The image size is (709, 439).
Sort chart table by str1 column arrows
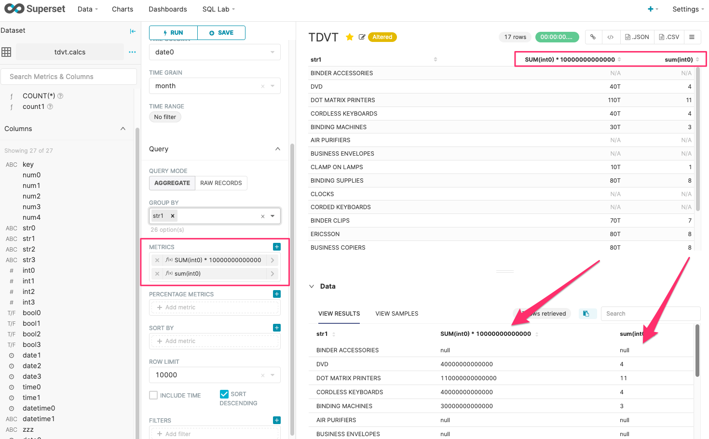(436, 59)
